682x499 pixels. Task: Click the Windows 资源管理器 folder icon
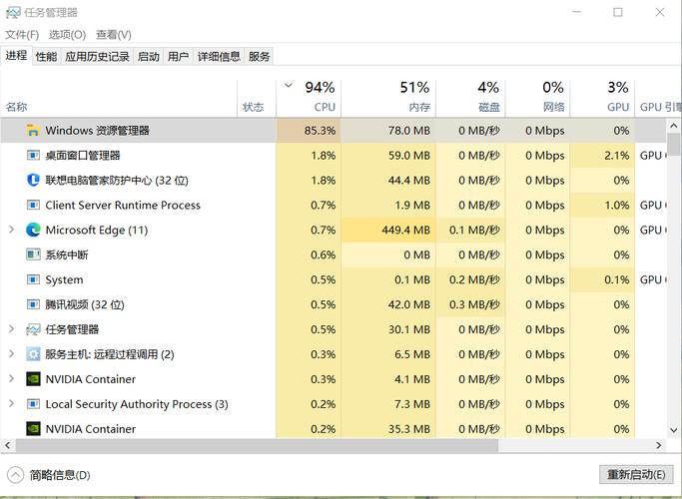[33, 130]
